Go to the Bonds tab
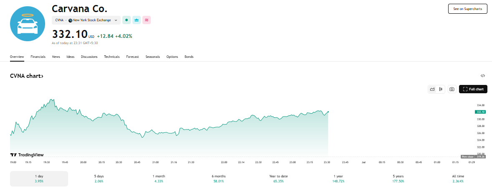This screenshot has width=492, height=194. tap(189, 57)
